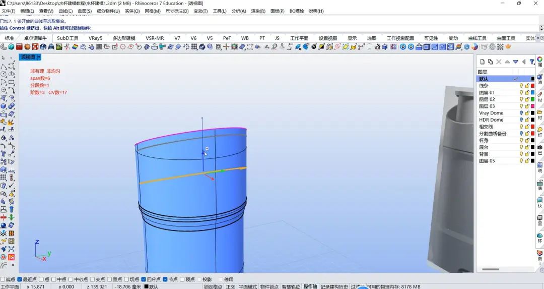Change the red color swatch of layer 线条
Screen dimensions: 544x289
tap(532, 86)
